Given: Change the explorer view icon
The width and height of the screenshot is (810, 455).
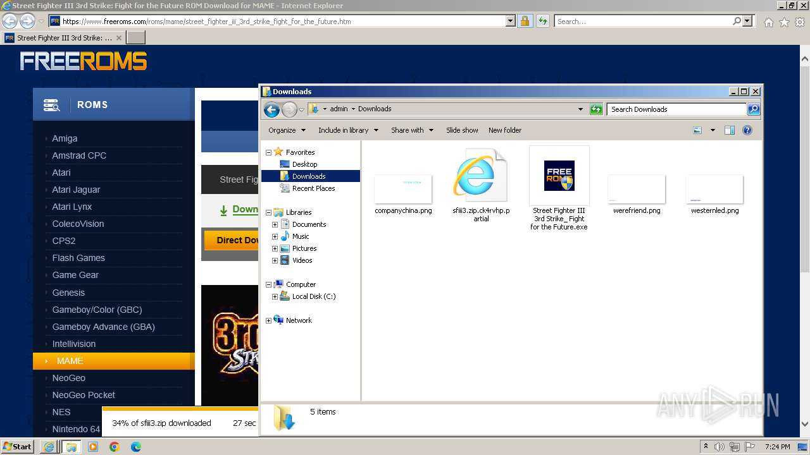Looking at the screenshot, I should click(697, 130).
